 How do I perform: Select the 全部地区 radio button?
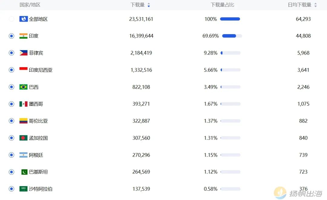click(x=12, y=19)
